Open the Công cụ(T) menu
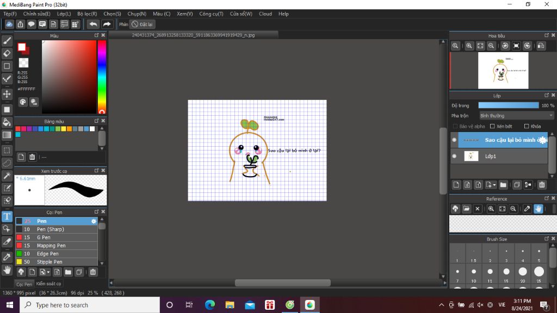 pyautogui.click(x=212, y=14)
